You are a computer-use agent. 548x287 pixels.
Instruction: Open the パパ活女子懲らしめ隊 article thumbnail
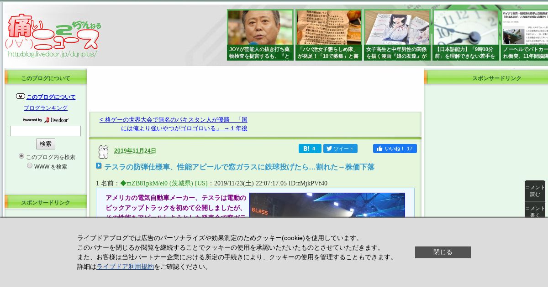pyautogui.click(x=328, y=35)
